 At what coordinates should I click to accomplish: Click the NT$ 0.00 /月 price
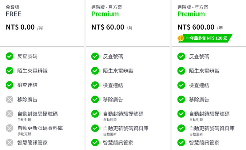24,27
